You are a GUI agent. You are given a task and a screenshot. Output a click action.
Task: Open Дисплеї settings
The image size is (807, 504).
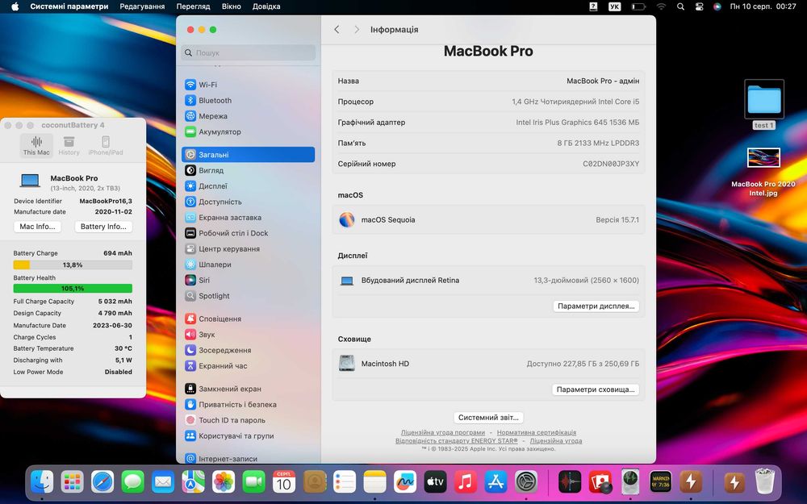click(x=248, y=186)
